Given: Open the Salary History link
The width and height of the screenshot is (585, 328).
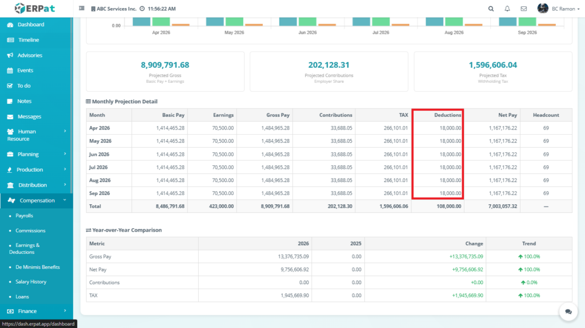Looking at the screenshot, I should (x=31, y=282).
